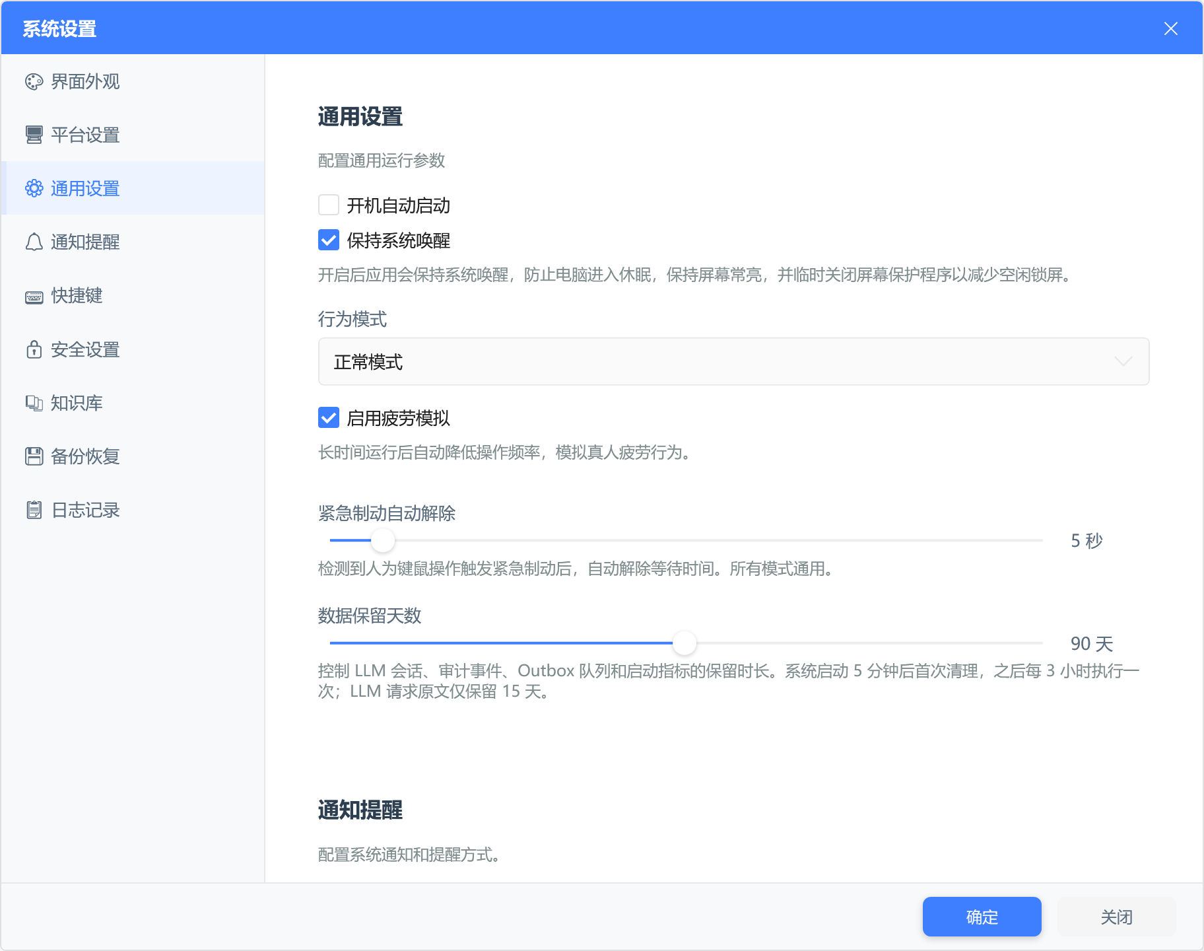Open the 行为模式 dropdown showing 正常模式
Screen dimensions: 1204x951
pyautogui.click(x=733, y=362)
